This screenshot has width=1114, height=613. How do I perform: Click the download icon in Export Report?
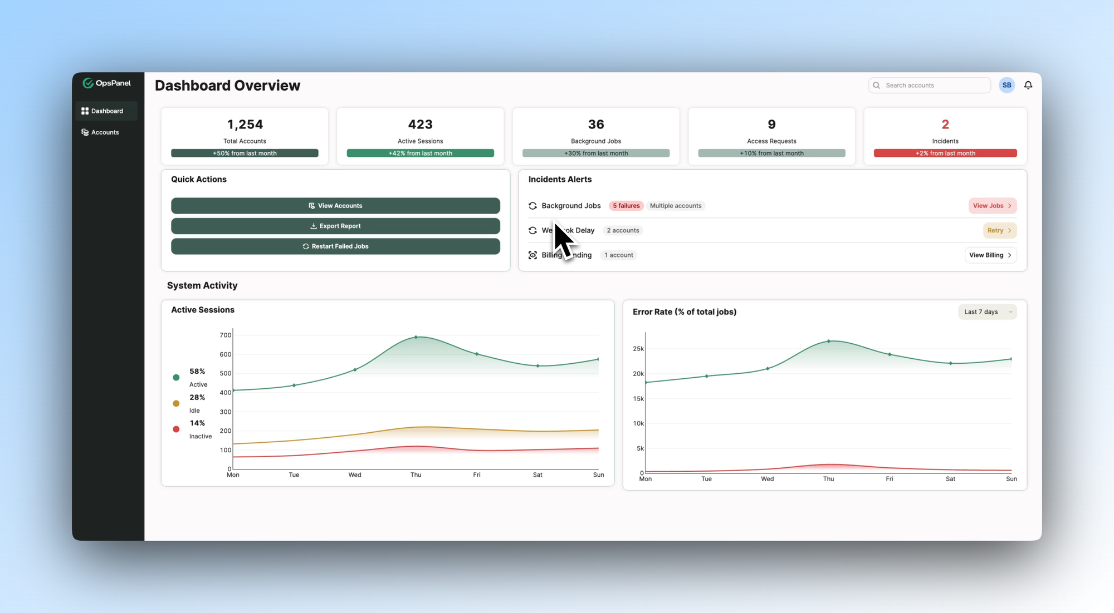point(314,226)
